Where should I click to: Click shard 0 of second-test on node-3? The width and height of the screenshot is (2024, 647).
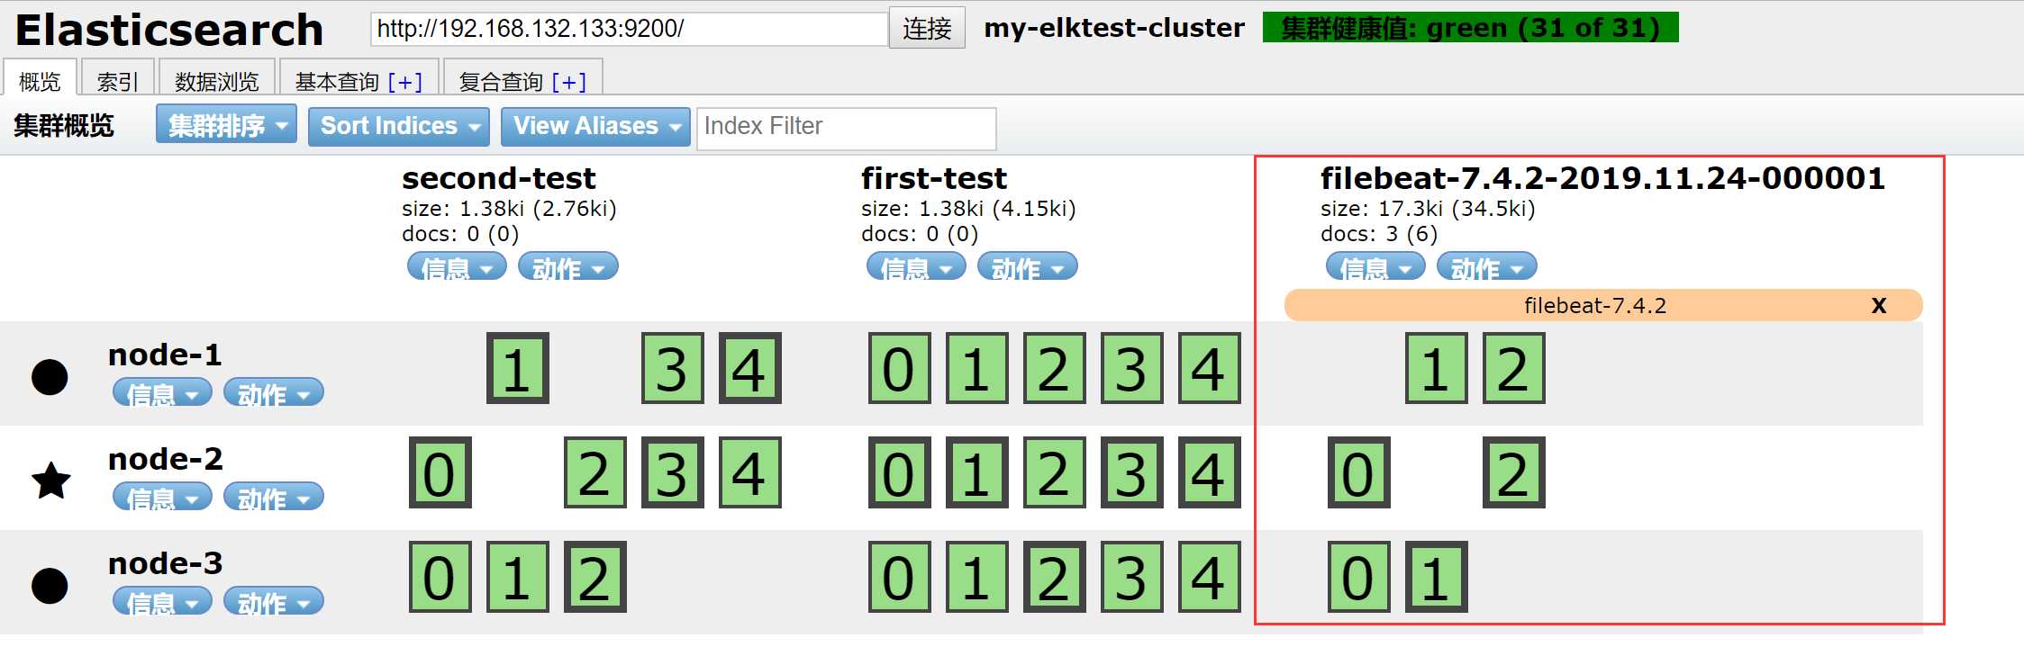point(440,577)
